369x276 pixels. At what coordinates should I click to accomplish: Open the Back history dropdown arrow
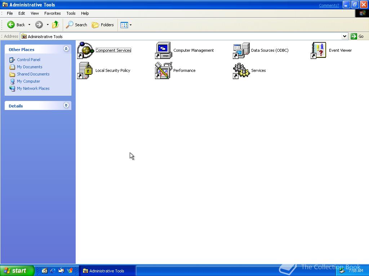pyautogui.click(x=29, y=25)
